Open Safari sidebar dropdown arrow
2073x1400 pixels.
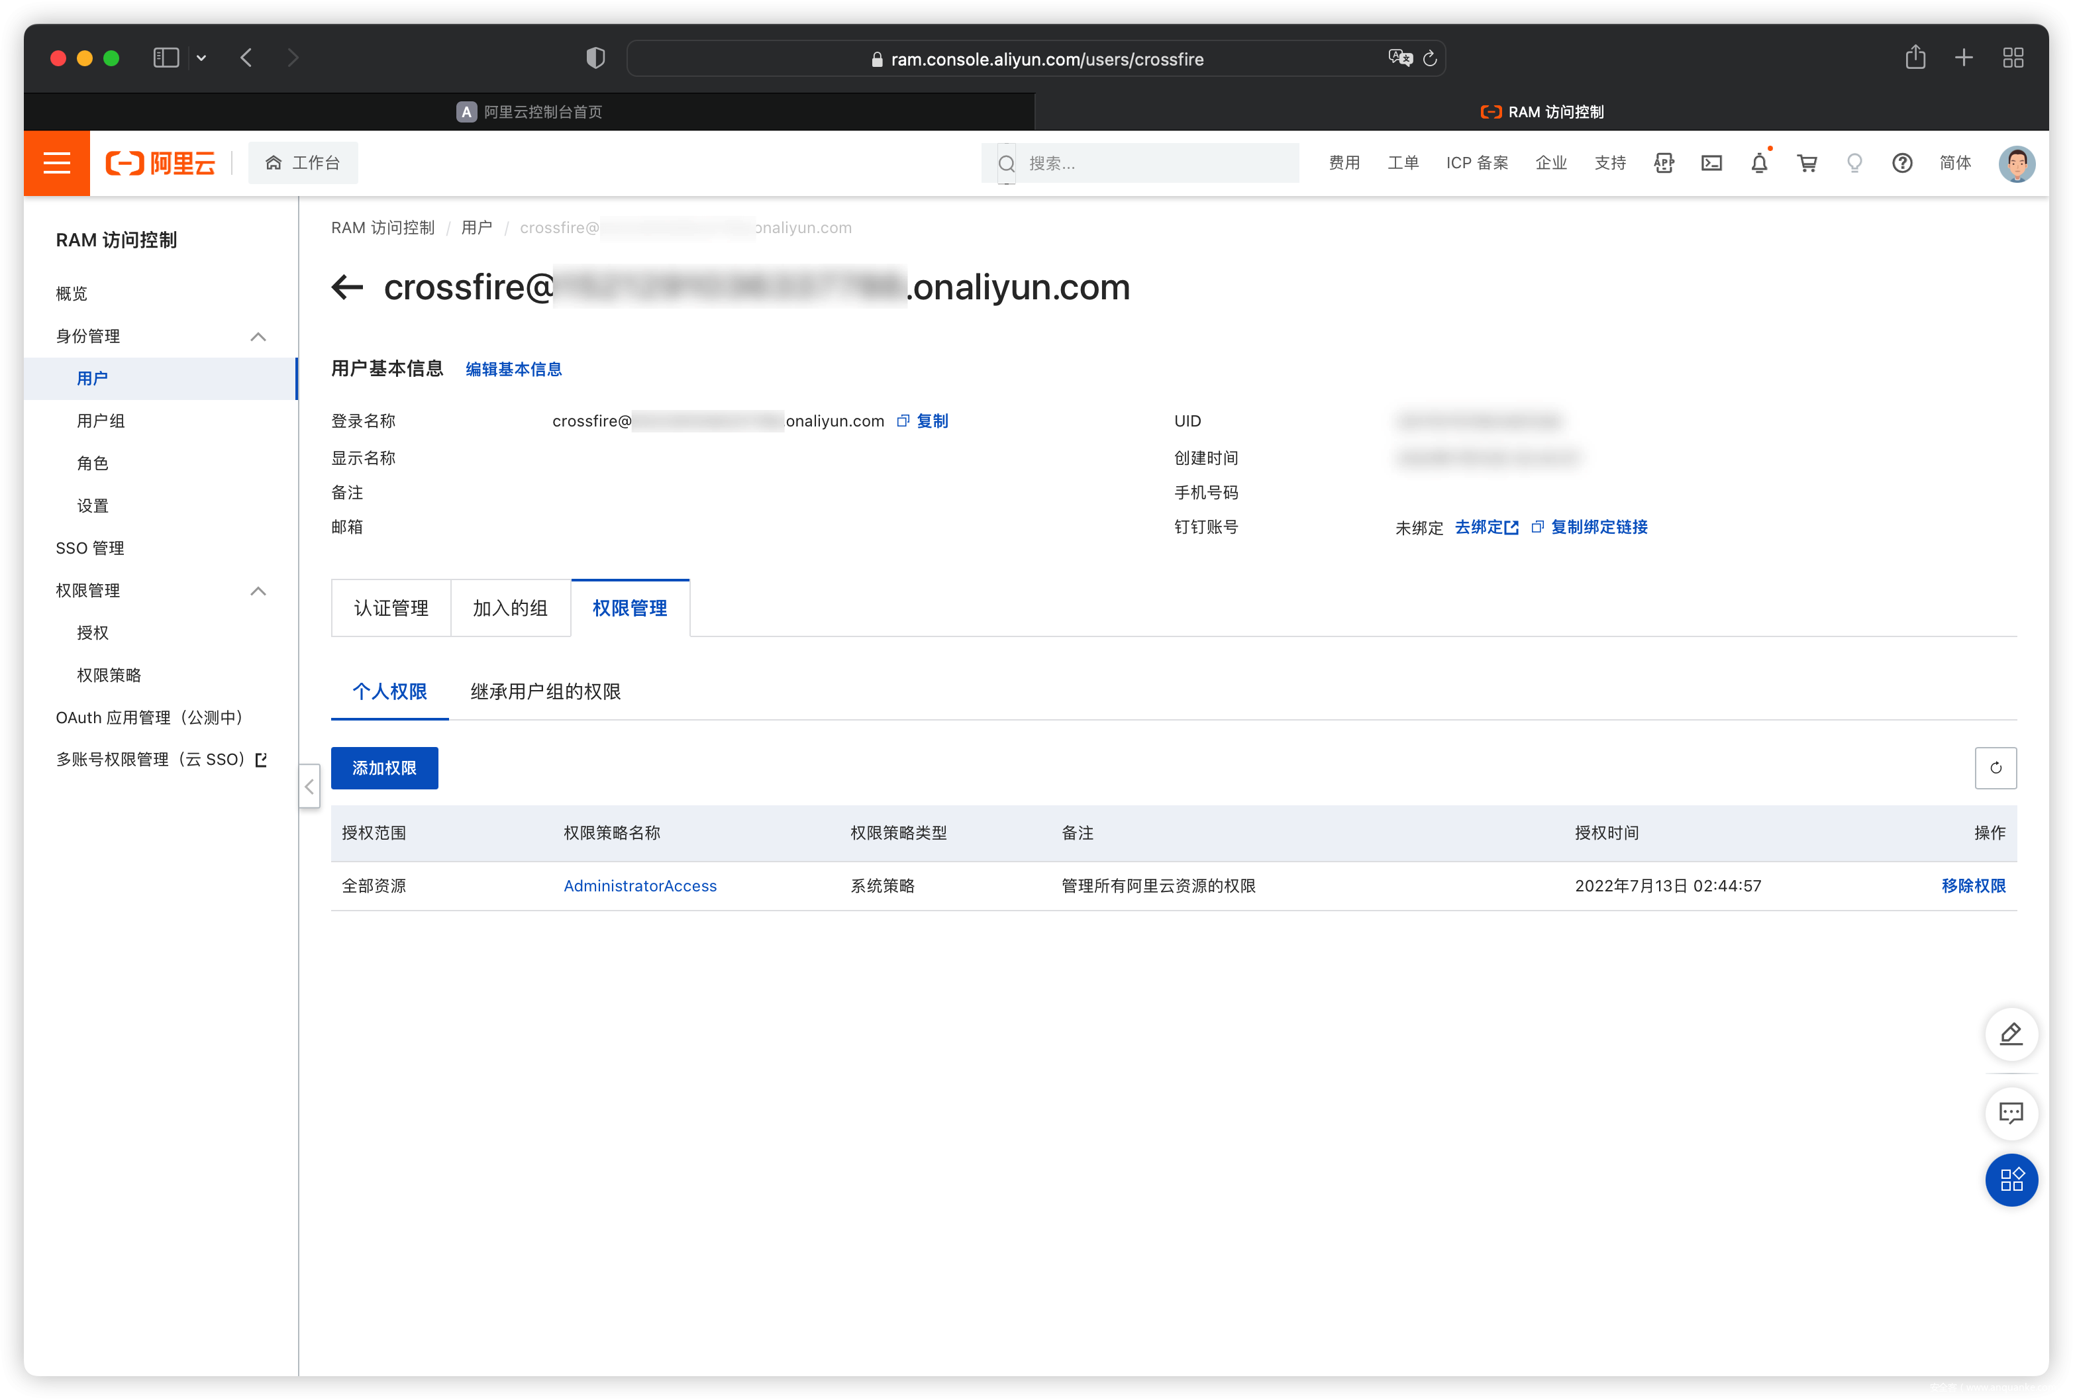pyautogui.click(x=201, y=59)
